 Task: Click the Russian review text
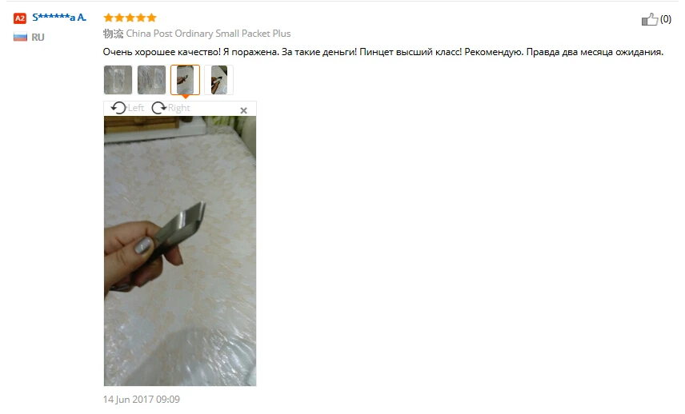[x=383, y=52]
